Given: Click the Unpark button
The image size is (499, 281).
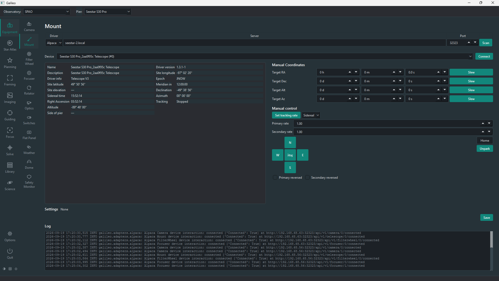Looking at the screenshot, I should pyautogui.click(x=485, y=149).
